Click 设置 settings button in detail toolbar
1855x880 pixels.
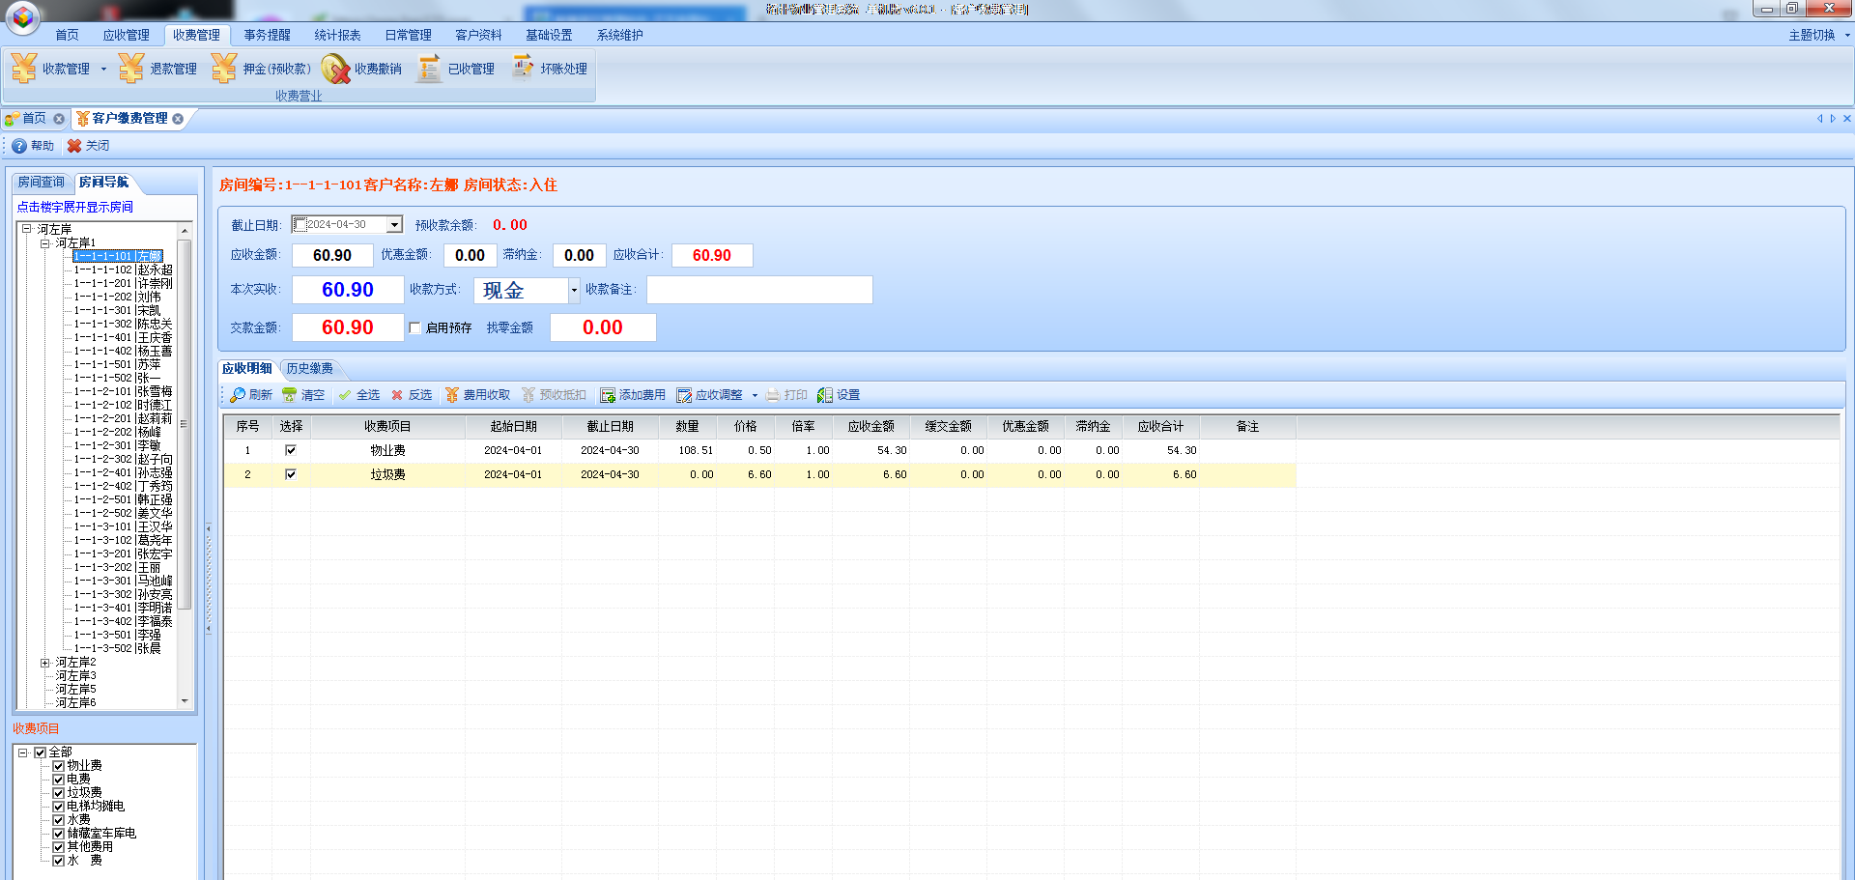pos(839,395)
